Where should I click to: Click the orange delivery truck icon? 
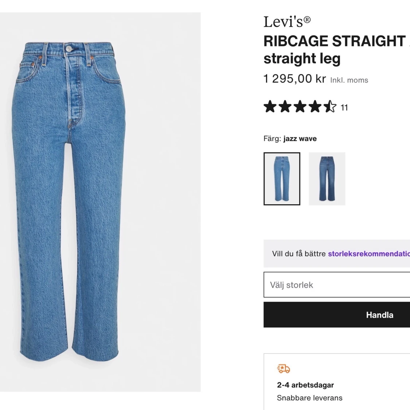(284, 368)
